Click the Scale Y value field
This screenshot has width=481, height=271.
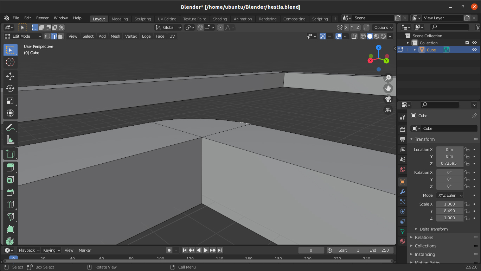pyautogui.click(x=450, y=211)
